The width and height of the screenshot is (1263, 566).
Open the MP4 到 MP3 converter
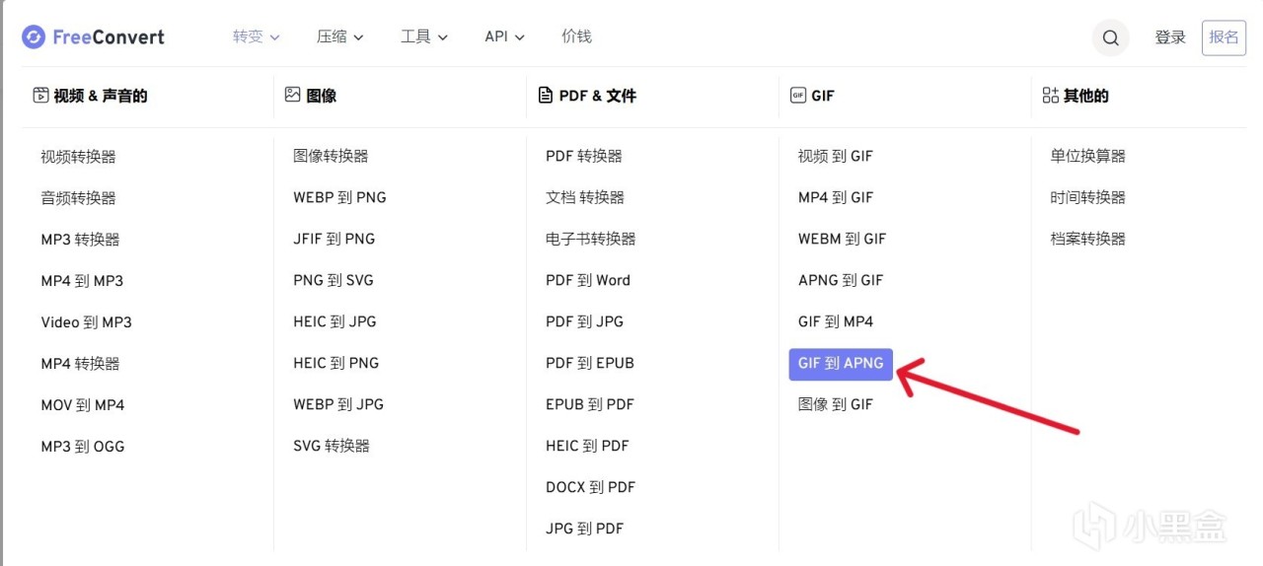tap(82, 281)
